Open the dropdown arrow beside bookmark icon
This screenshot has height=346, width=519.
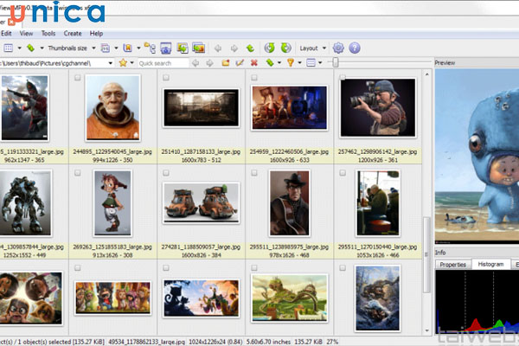138,48
